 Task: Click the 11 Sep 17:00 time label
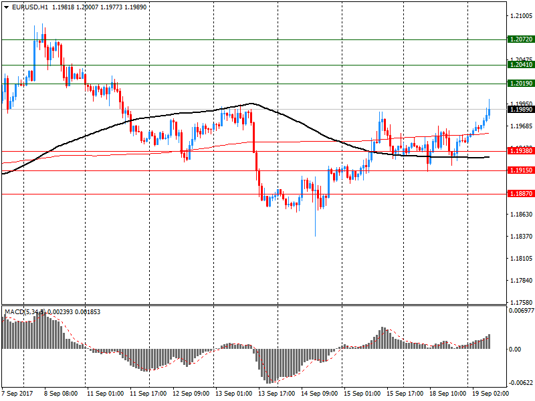click(x=148, y=394)
